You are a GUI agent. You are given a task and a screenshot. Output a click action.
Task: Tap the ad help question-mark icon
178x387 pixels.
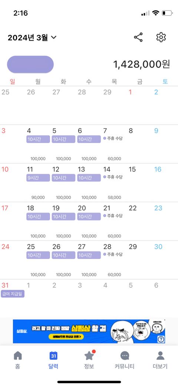pyautogui.click(x=161, y=339)
